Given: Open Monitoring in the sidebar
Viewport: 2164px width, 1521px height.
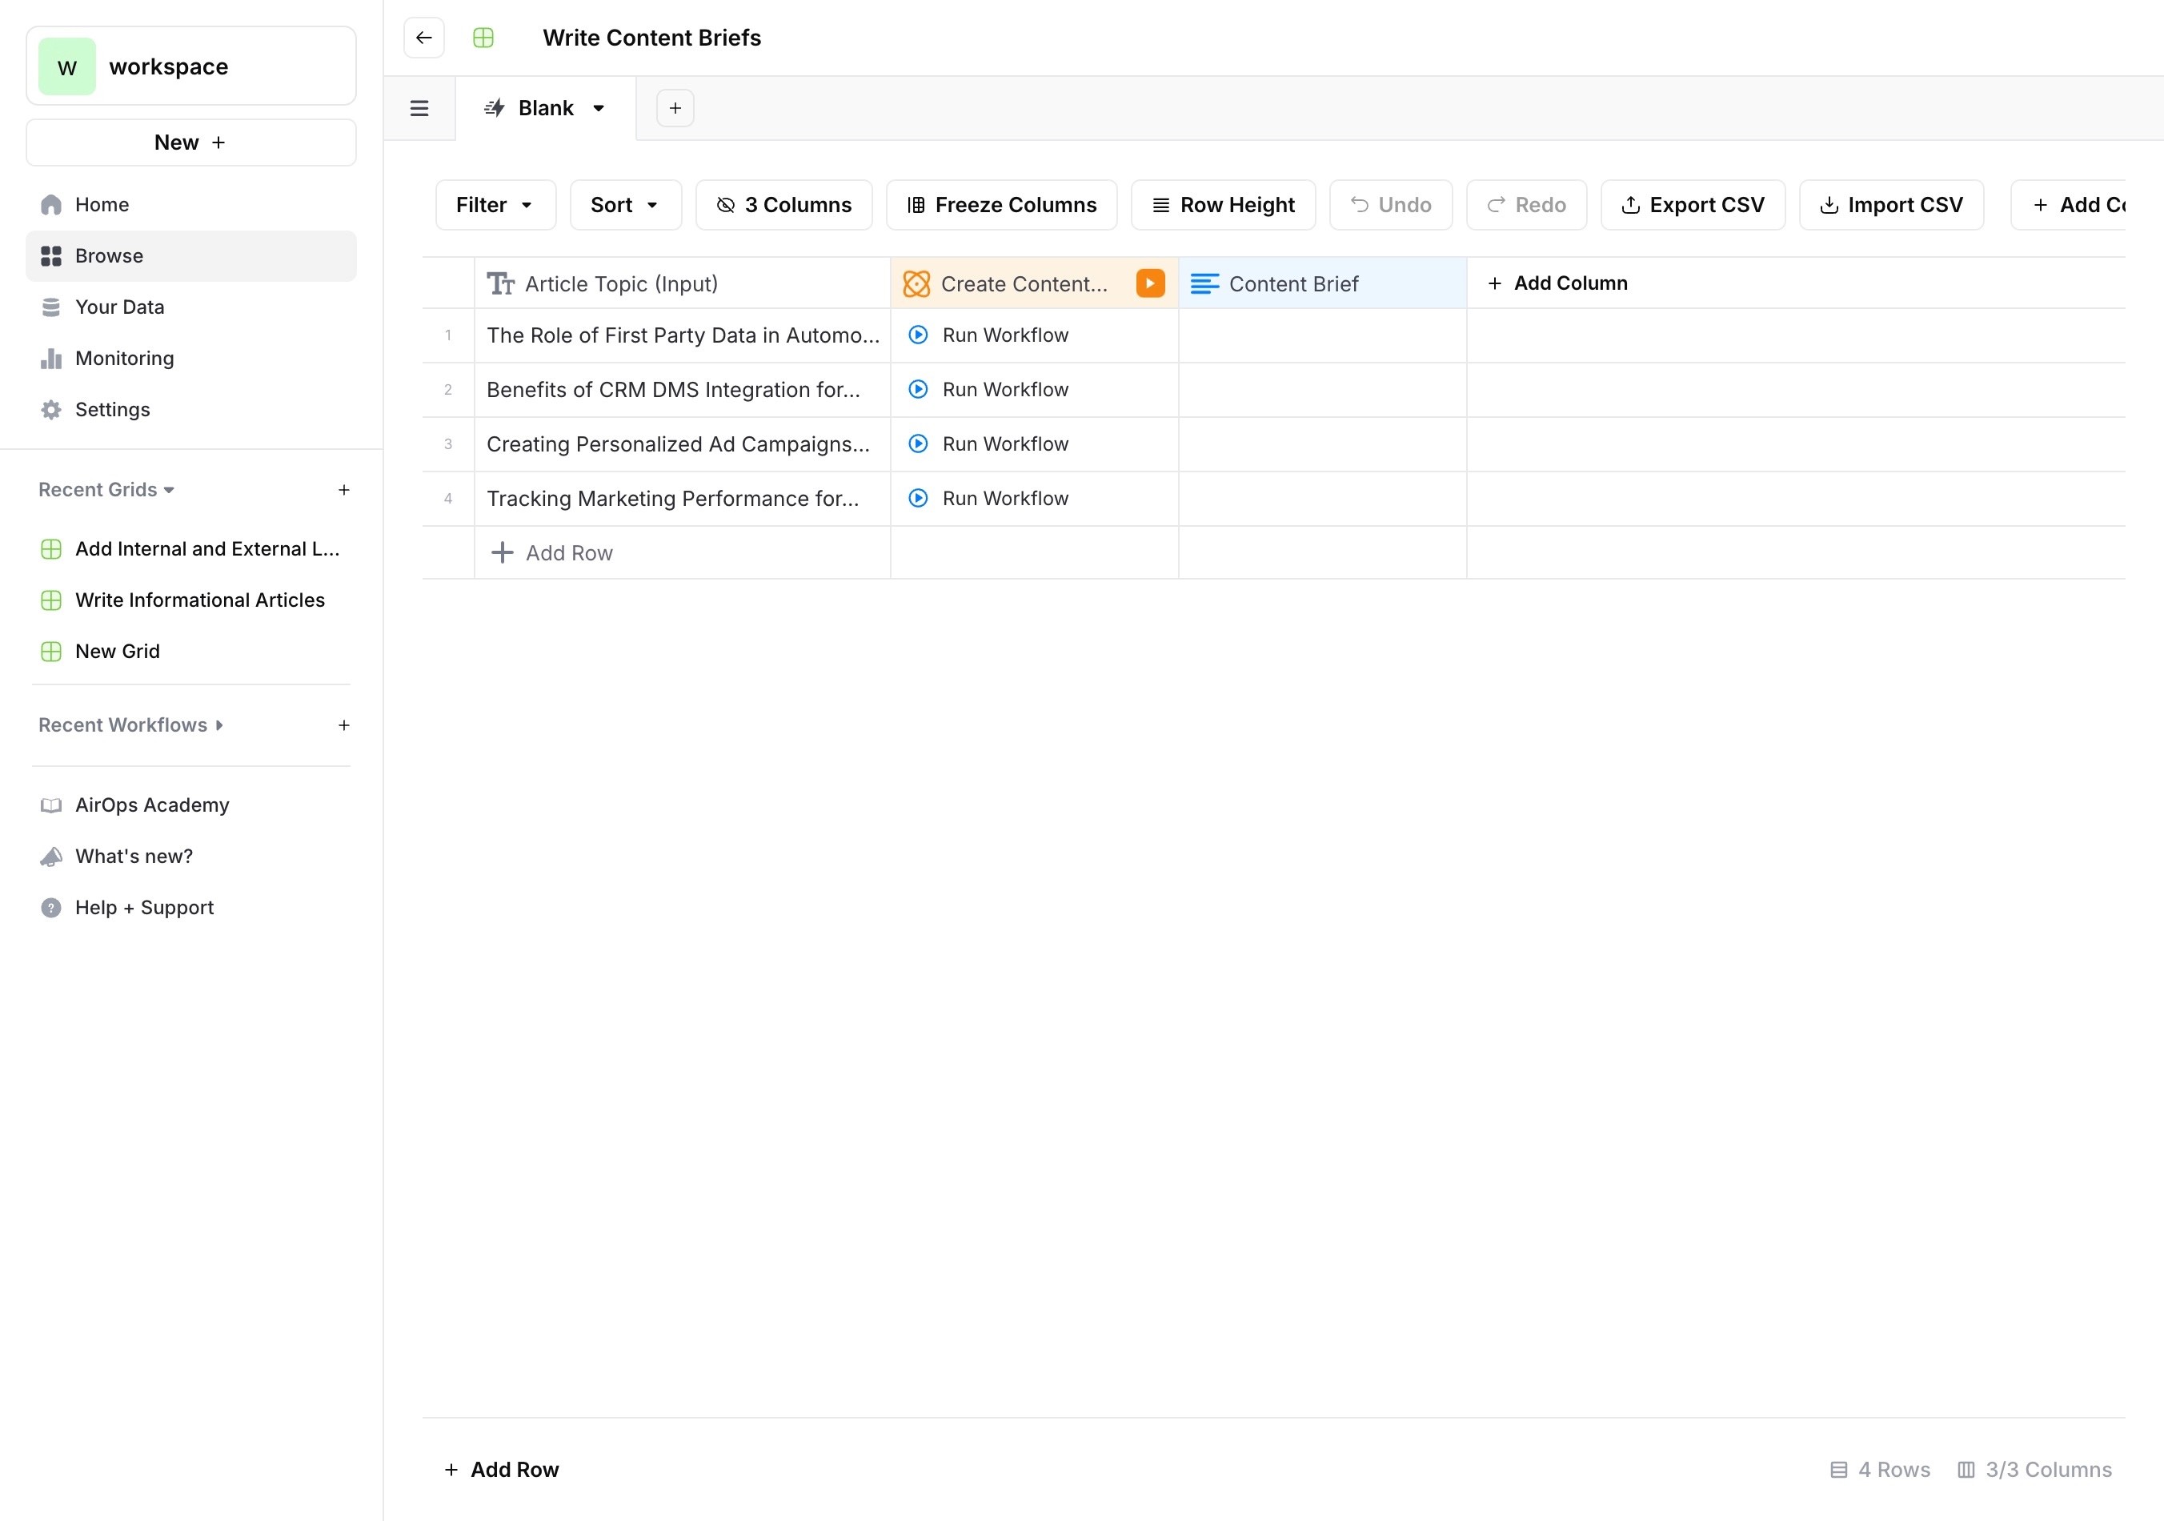Looking at the screenshot, I should click(x=124, y=359).
